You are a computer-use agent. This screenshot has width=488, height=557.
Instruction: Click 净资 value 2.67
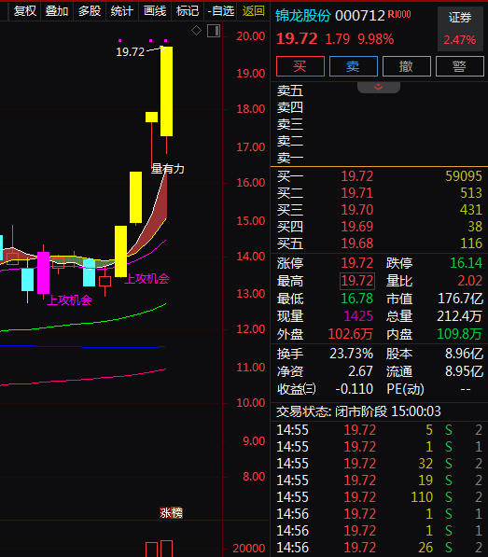coord(360,371)
